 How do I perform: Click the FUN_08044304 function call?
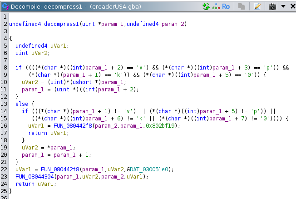pos(35,177)
